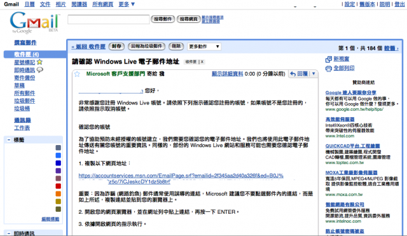This screenshot has height=236, width=407.
Task: Star the Microsoft 客戶支援部門 message
Action: click(x=77, y=74)
